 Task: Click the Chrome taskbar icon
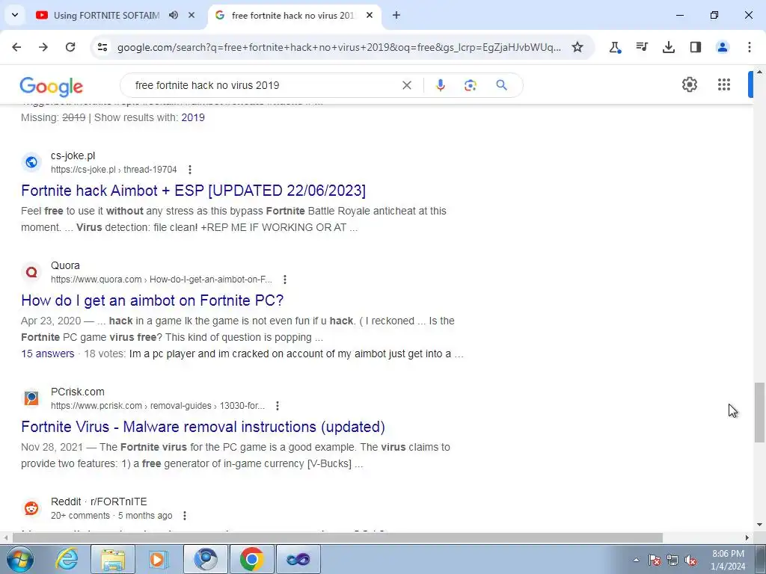251,559
